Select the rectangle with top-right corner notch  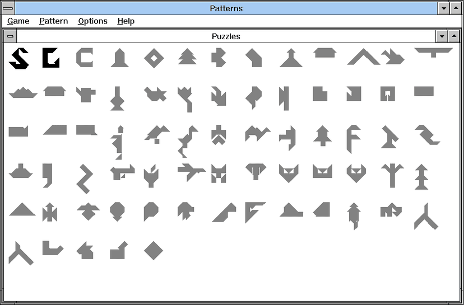tap(18, 131)
